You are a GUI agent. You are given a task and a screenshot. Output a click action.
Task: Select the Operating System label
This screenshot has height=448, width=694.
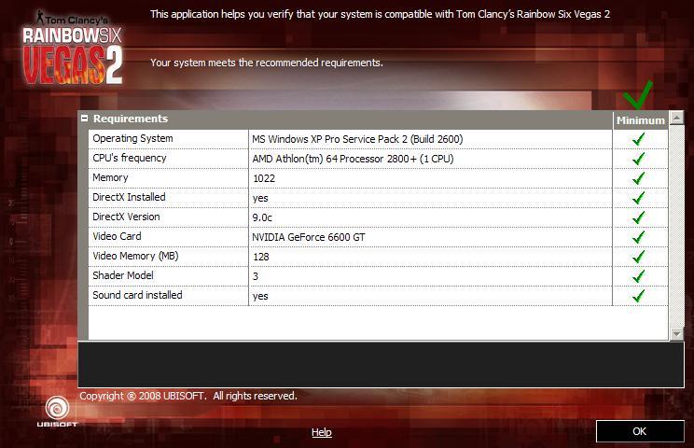tap(132, 138)
